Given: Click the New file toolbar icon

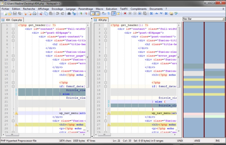Looking at the screenshot, I should [4, 13].
